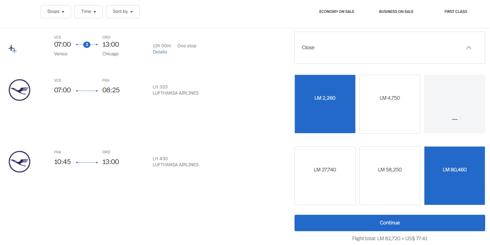The image size is (490, 245).
Task: Open the Time filter dropdown
Action: tap(89, 11)
